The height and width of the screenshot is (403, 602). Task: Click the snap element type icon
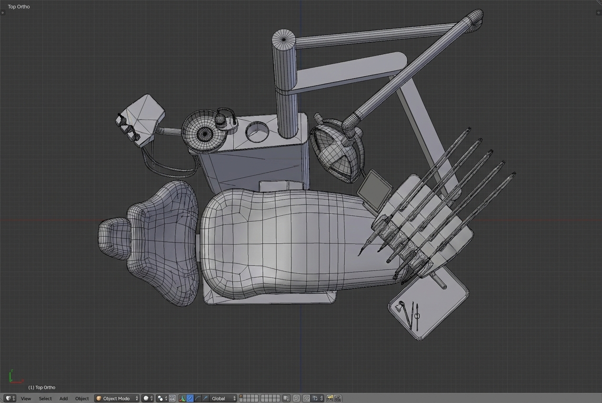(x=317, y=398)
